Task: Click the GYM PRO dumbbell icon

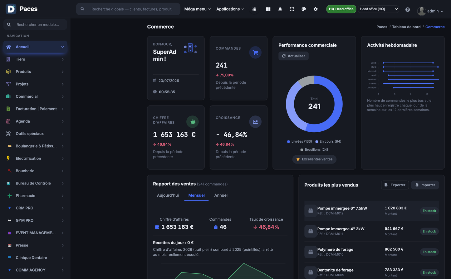Action: (9, 220)
